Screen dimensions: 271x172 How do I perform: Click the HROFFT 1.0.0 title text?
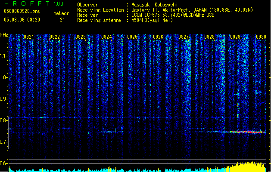34,3
